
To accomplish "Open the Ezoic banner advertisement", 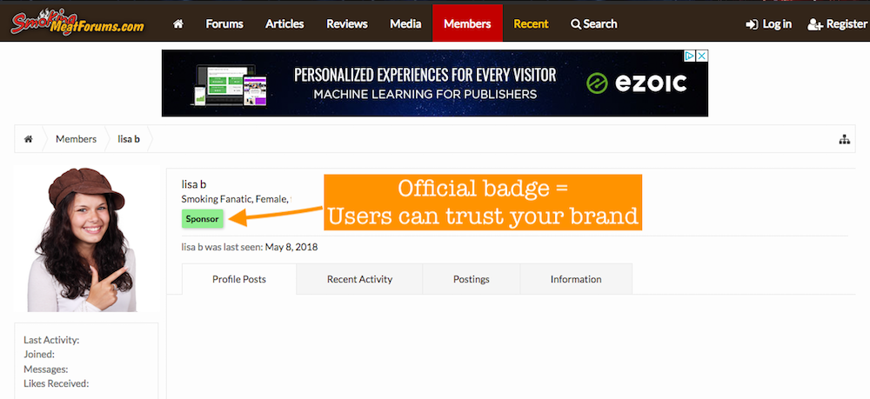I will click(434, 83).
